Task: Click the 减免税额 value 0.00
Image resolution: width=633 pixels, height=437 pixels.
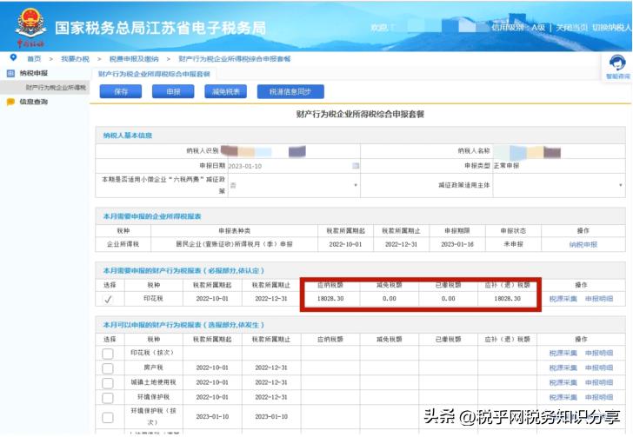Action: pyautogui.click(x=390, y=299)
